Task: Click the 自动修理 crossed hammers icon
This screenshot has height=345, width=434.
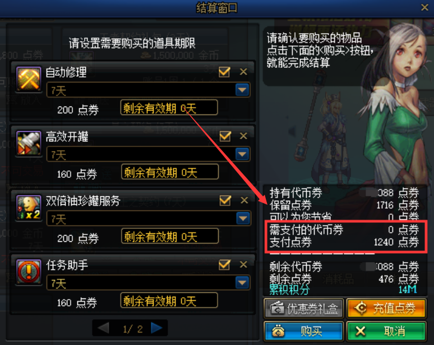Action: coord(29,79)
